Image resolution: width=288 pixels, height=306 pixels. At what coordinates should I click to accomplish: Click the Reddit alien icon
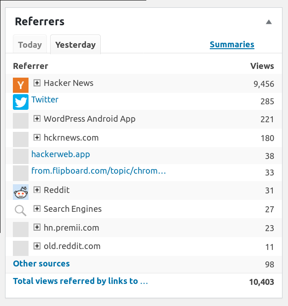point(21,192)
